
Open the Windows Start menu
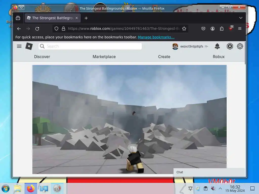6,188
